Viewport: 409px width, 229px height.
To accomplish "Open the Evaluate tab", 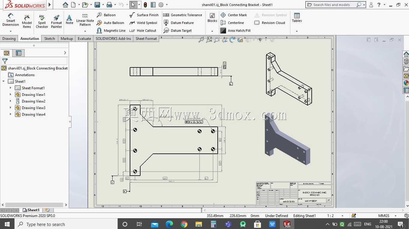I will (84, 39).
